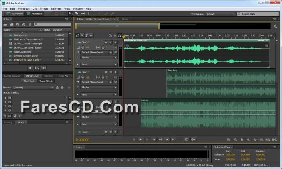Adjust Track 1 stereo pan knob
Viewport: 282px width, 169px height.
click(103, 47)
